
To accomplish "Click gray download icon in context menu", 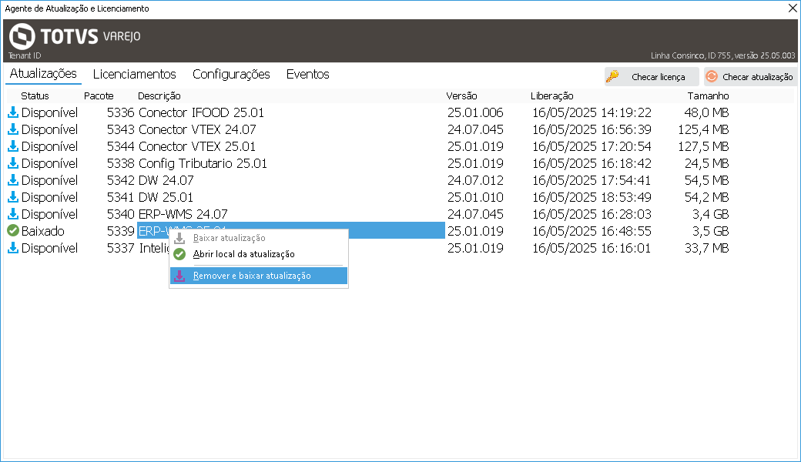I will (x=179, y=238).
